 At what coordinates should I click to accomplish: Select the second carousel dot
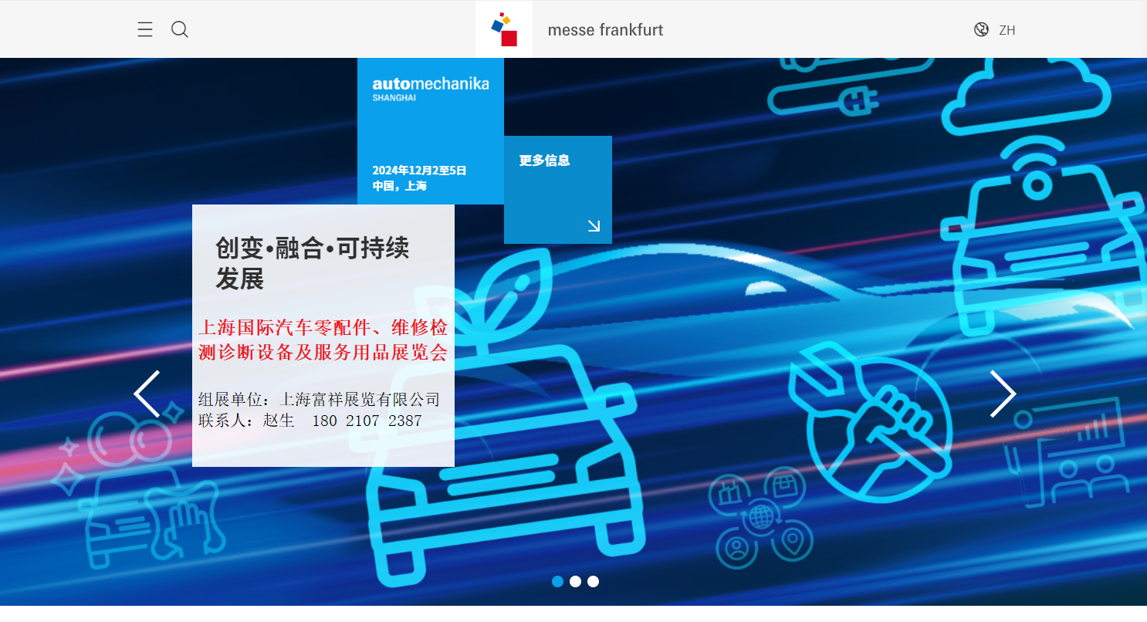(x=575, y=581)
